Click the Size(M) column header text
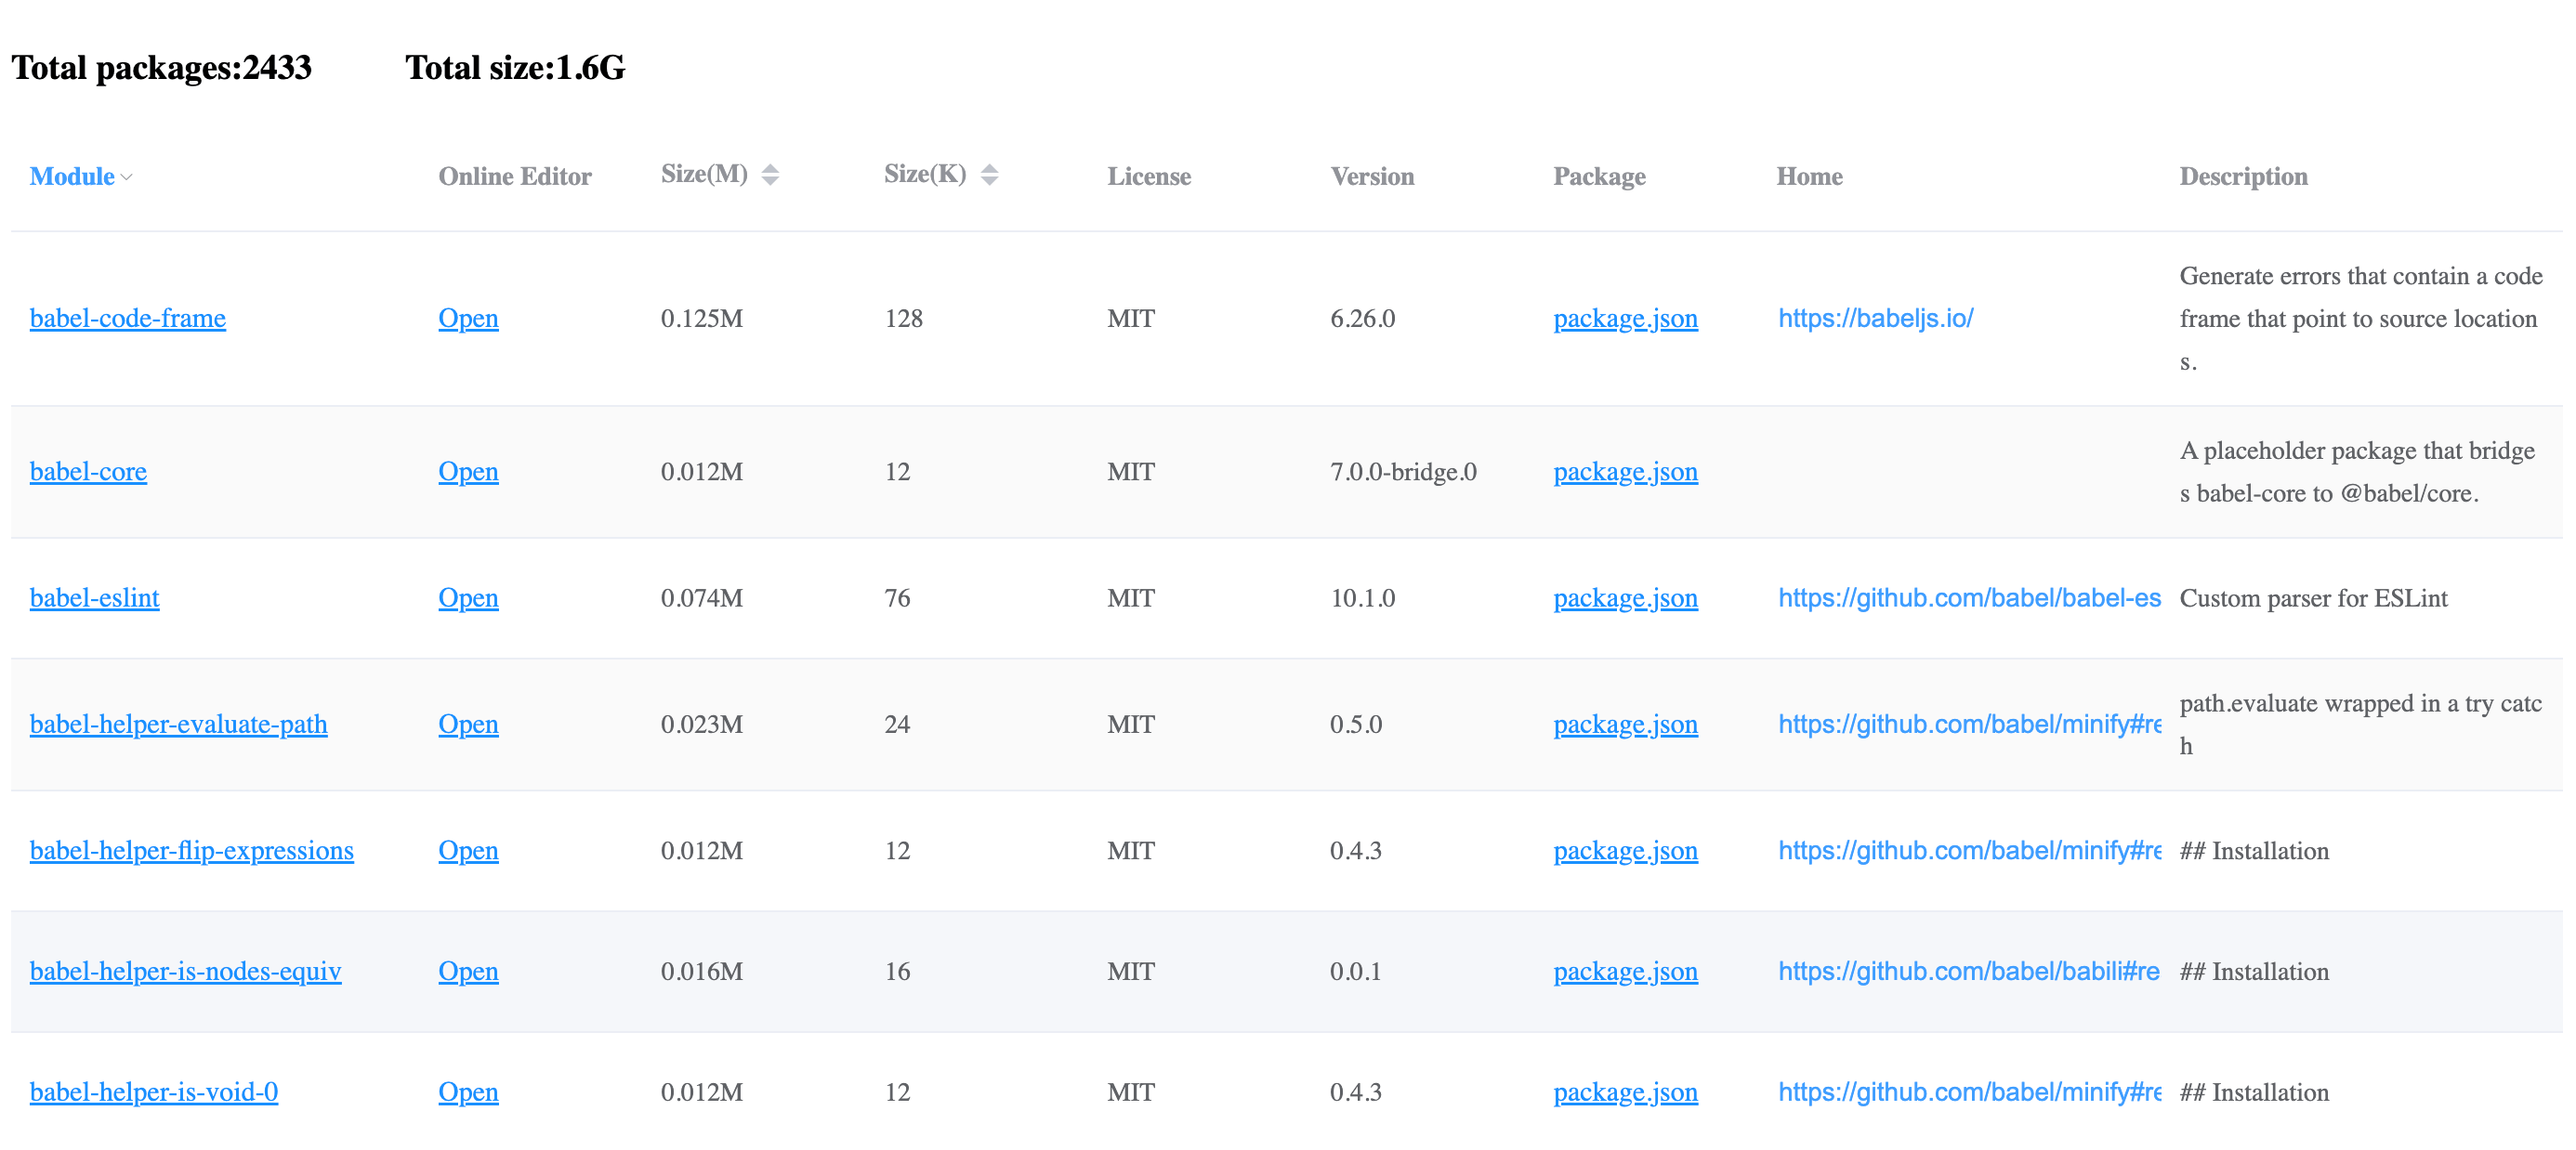The width and height of the screenshot is (2576, 1150). click(704, 174)
